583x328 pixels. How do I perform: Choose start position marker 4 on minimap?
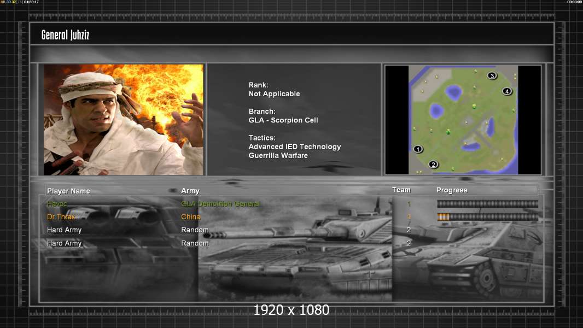coord(507,91)
